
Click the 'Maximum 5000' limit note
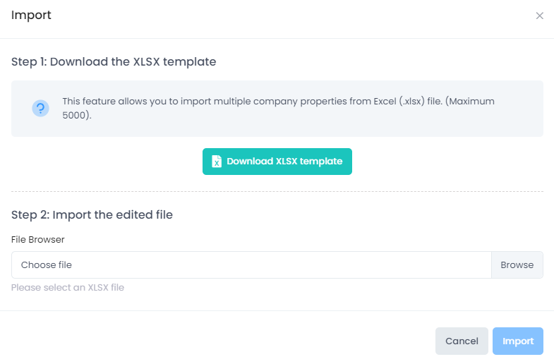click(x=76, y=115)
